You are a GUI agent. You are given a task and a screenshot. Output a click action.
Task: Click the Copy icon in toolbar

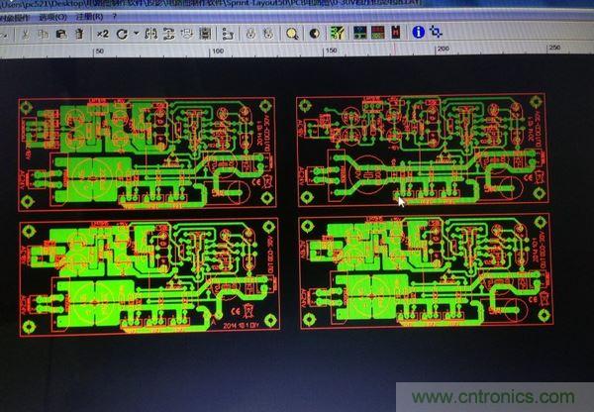[45, 33]
